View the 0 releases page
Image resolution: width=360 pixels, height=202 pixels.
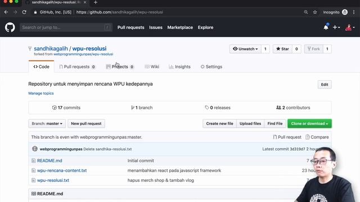(218, 108)
